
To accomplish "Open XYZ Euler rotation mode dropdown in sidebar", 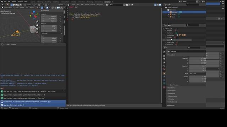I will (x=52, y=33).
